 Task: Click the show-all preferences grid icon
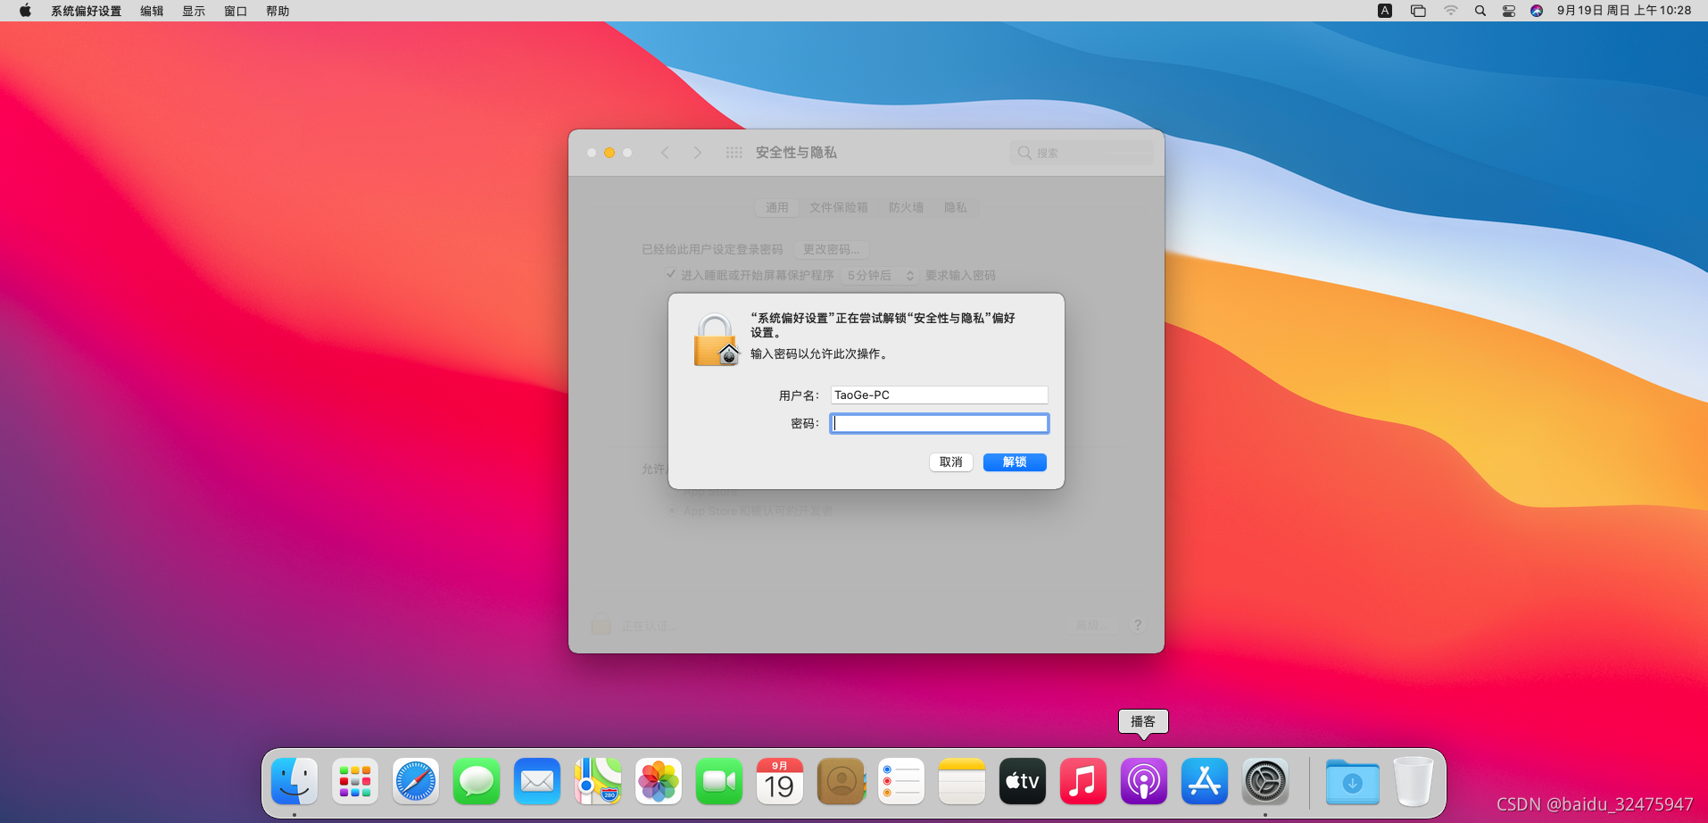coord(734,153)
